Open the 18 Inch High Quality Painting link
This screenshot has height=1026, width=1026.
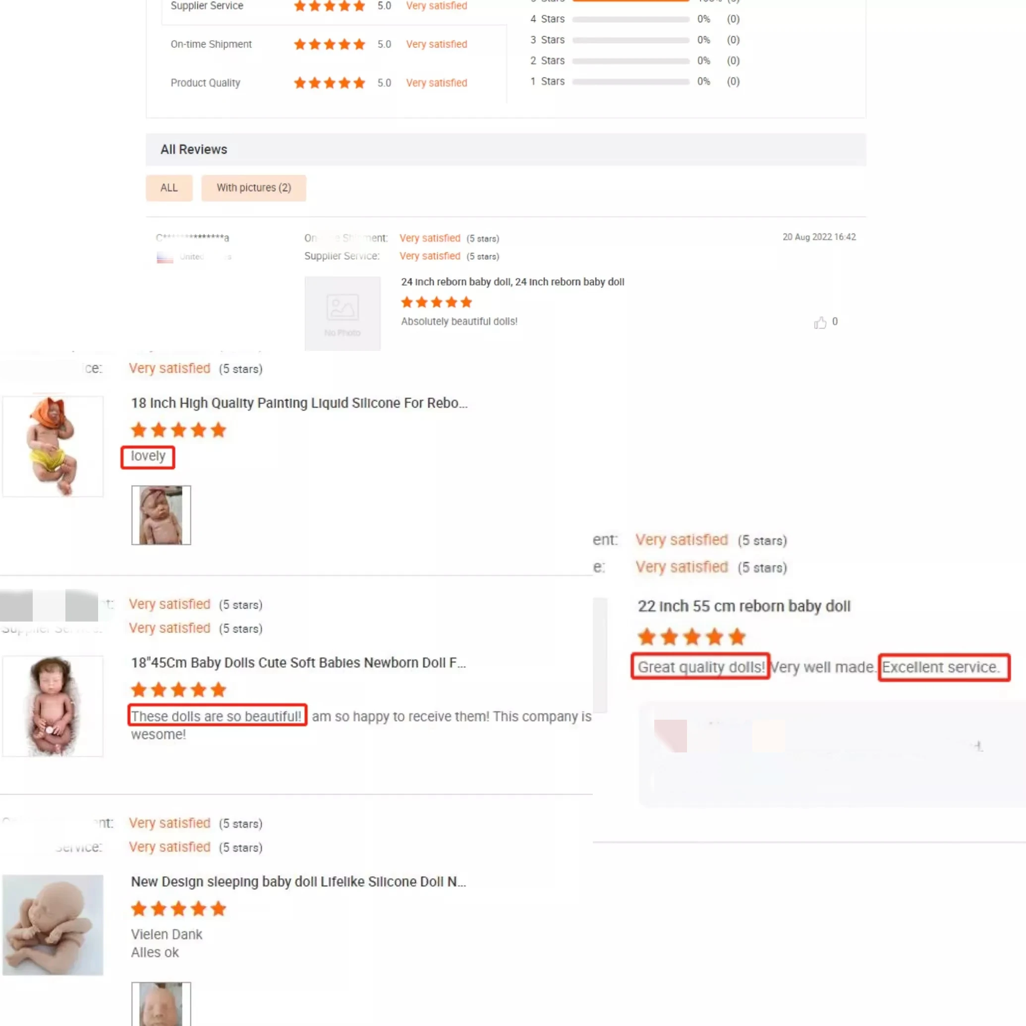[299, 403]
